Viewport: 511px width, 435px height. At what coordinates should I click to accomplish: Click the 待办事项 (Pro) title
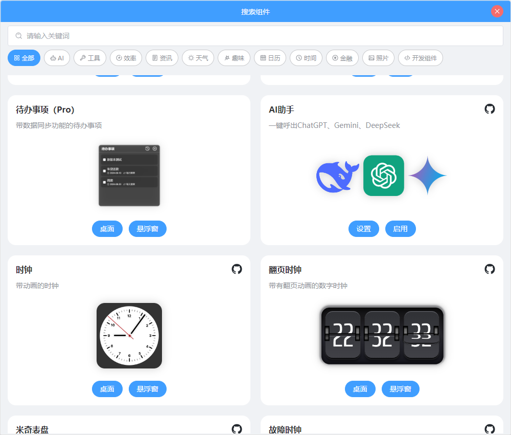coord(45,110)
